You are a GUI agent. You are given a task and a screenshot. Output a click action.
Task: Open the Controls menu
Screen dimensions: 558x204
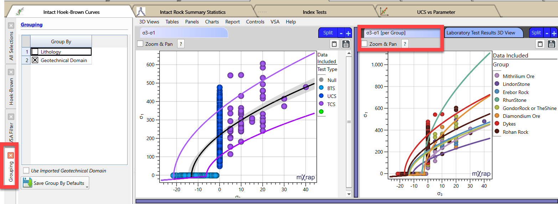(x=255, y=22)
